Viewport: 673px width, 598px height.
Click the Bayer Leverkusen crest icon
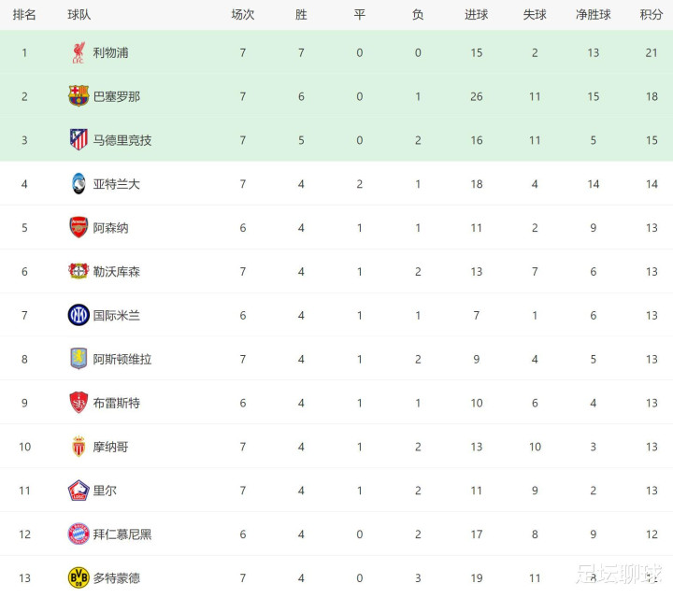tap(79, 272)
